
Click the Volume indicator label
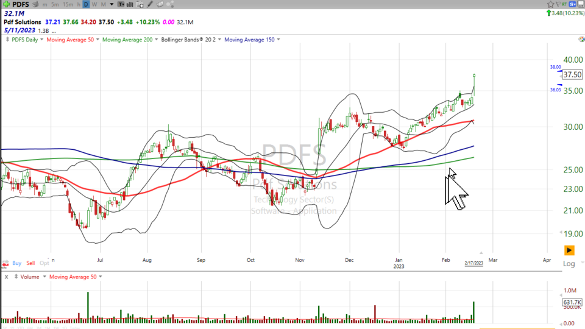(x=30, y=277)
